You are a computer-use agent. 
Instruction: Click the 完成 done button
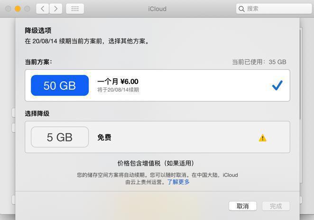(x=276, y=206)
